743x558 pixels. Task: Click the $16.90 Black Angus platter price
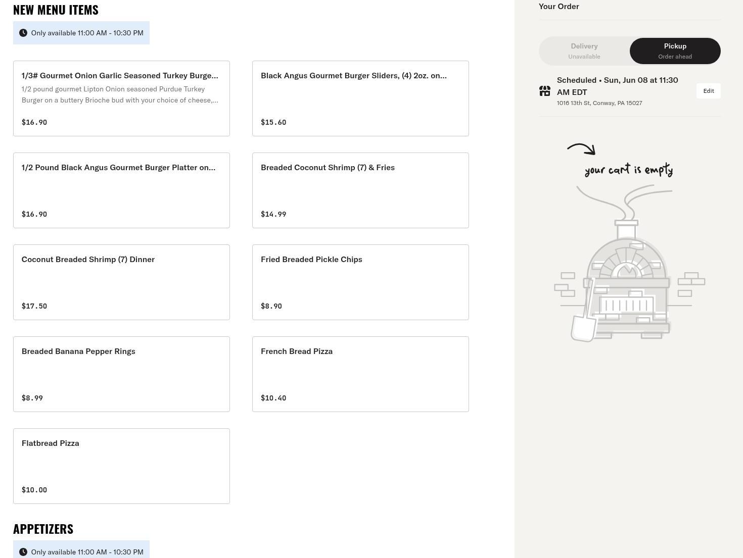coord(34,214)
